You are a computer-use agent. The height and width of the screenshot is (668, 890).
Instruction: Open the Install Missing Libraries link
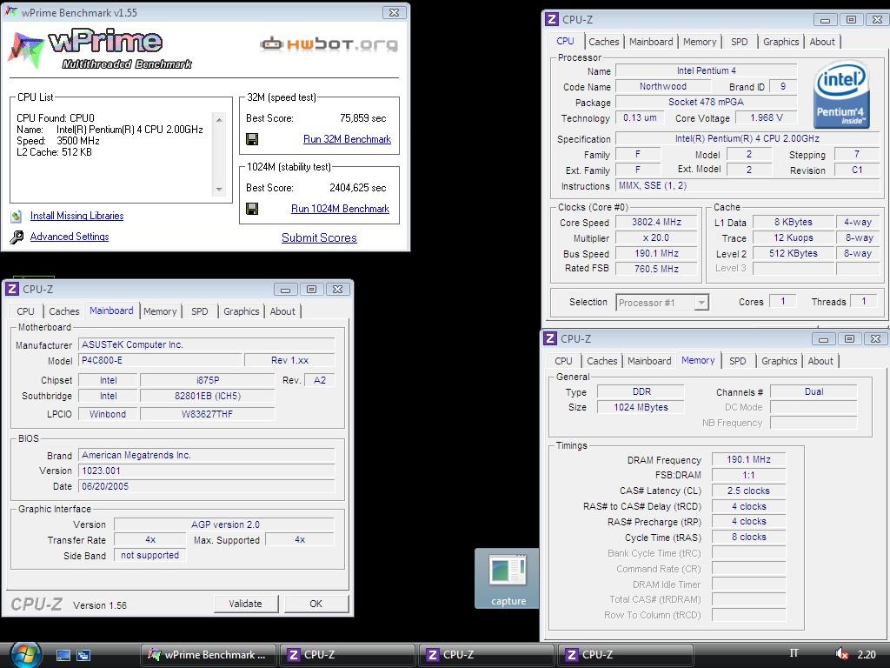pyautogui.click(x=76, y=216)
